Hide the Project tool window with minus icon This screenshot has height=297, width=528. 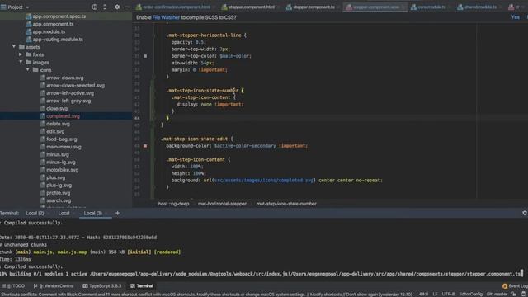click(127, 7)
